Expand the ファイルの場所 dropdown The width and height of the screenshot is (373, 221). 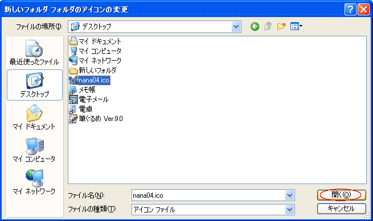coord(236,27)
